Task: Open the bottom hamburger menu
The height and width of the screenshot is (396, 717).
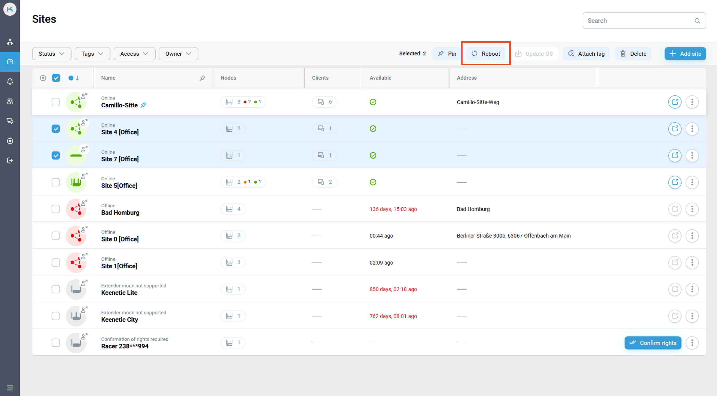Action: point(10,388)
